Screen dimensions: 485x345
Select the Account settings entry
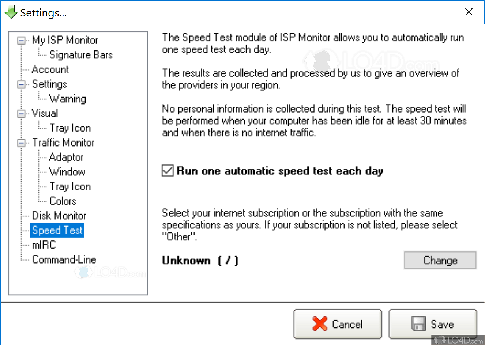(50, 69)
